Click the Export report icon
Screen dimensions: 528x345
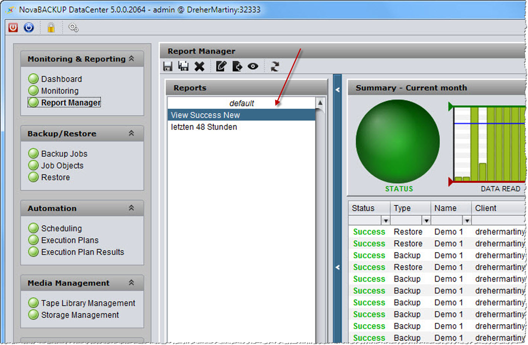[x=237, y=67]
